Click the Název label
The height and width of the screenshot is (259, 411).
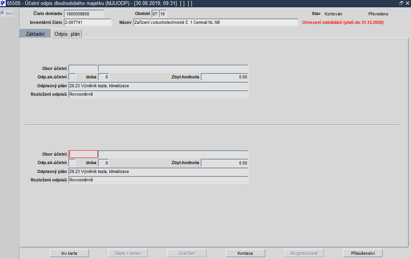pos(125,22)
